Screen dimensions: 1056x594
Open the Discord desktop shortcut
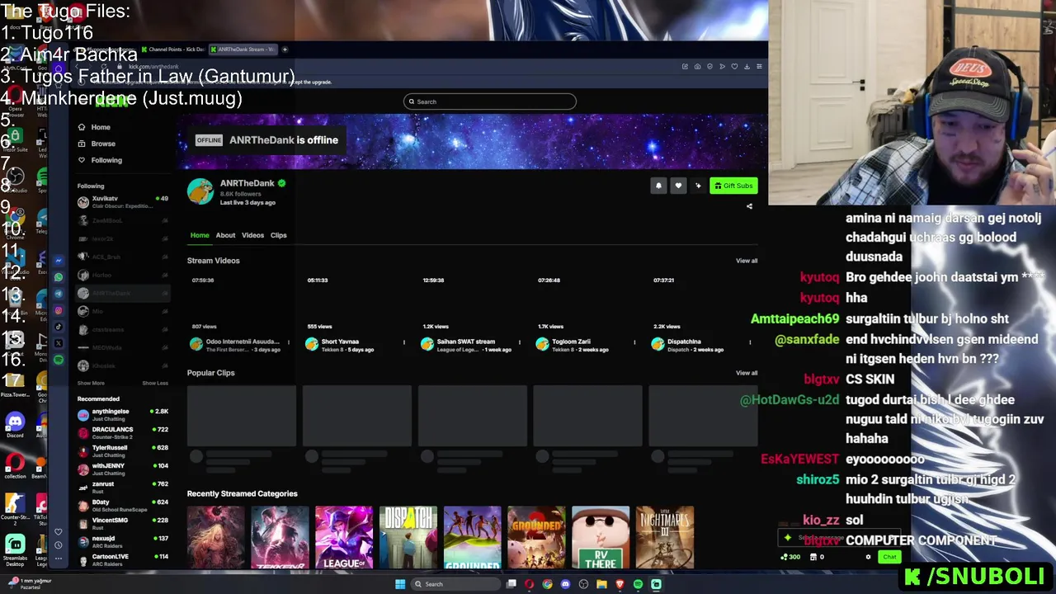[15, 425]
